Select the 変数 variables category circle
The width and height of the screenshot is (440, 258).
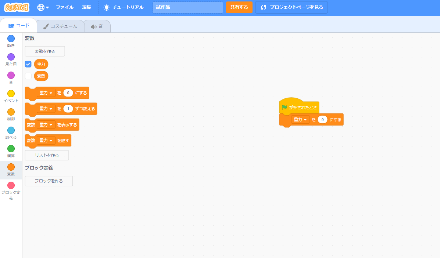[11, 167]
